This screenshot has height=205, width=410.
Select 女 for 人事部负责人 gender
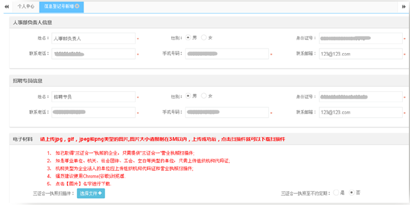[204, 38]
